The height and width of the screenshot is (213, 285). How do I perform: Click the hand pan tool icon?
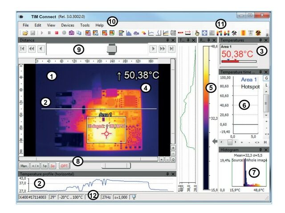196,33
